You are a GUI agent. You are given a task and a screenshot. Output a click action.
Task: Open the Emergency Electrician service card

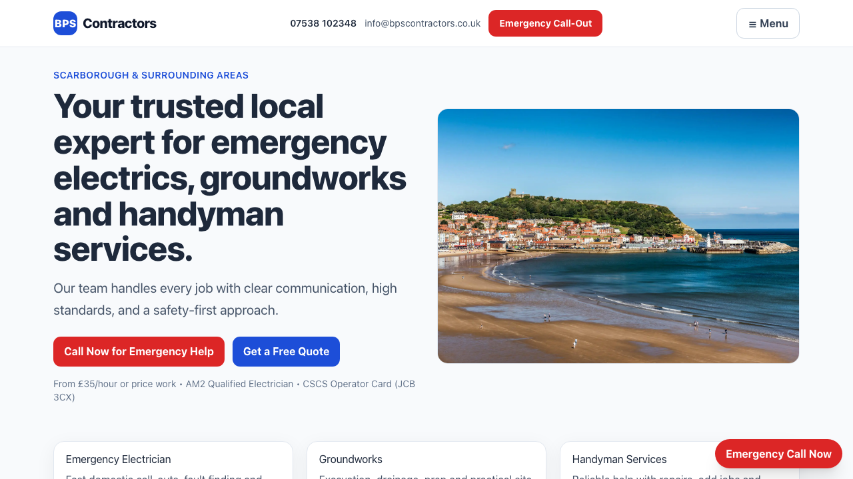click(173, 459)
